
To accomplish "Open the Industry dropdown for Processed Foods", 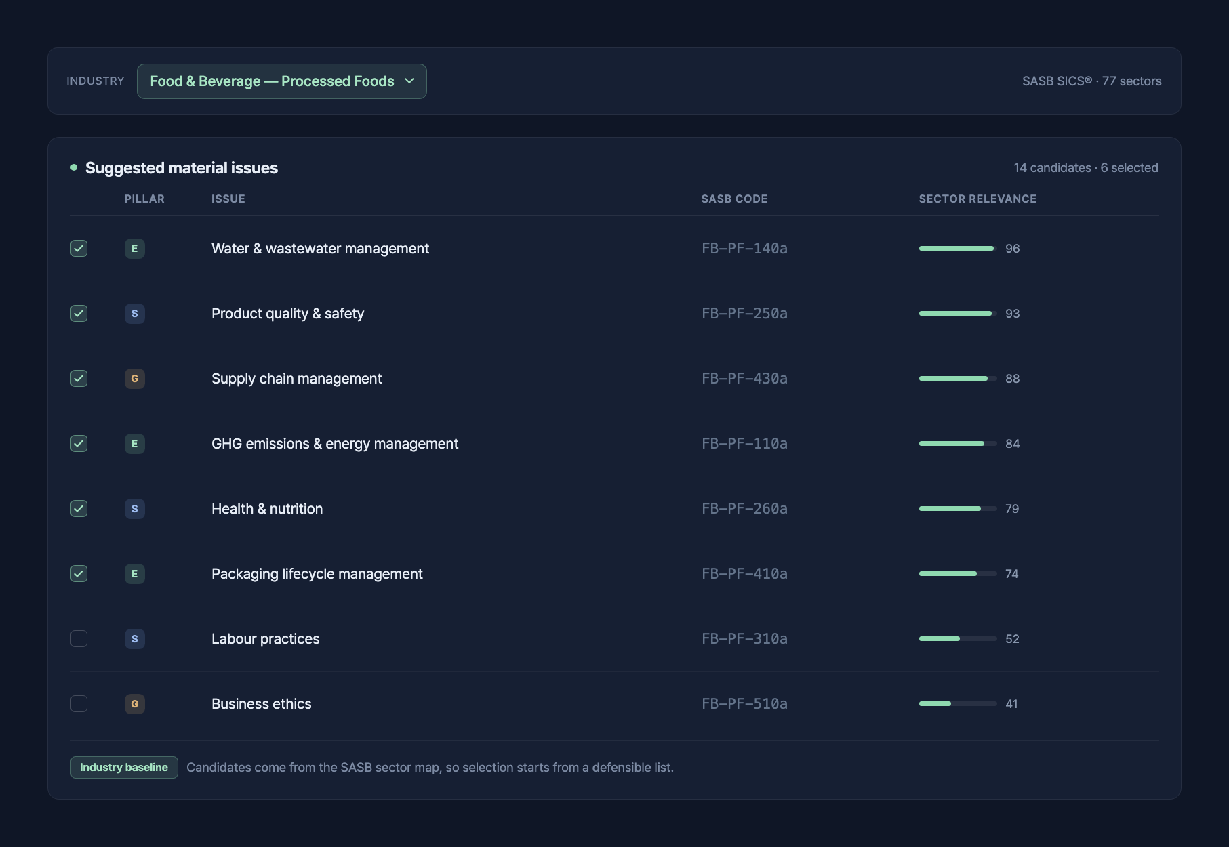I will (281, 81).
